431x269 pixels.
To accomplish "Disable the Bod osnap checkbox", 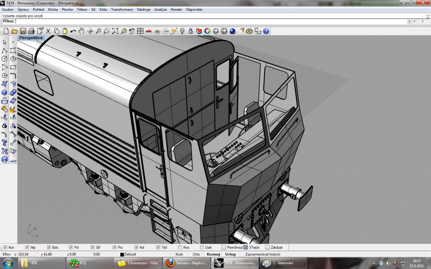I will coord(49,247).
